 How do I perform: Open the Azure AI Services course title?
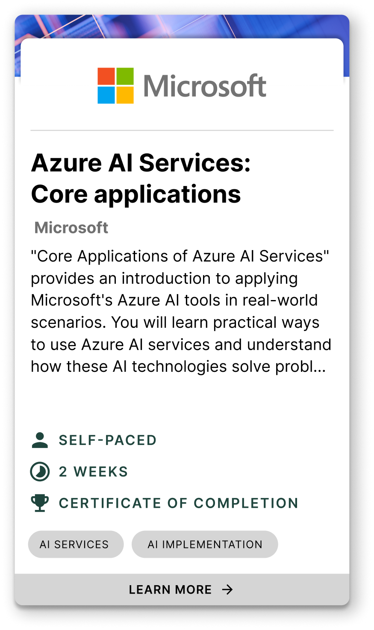pos(141,178)
